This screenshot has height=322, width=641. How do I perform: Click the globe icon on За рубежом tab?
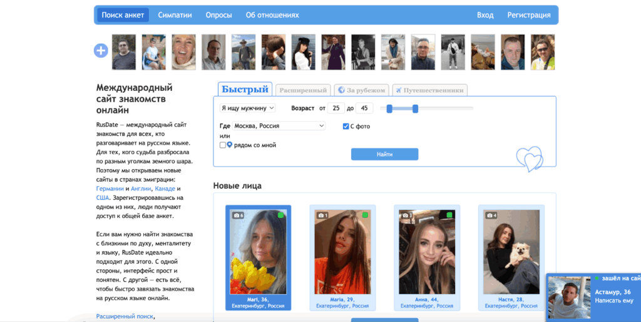coord(340,90)
